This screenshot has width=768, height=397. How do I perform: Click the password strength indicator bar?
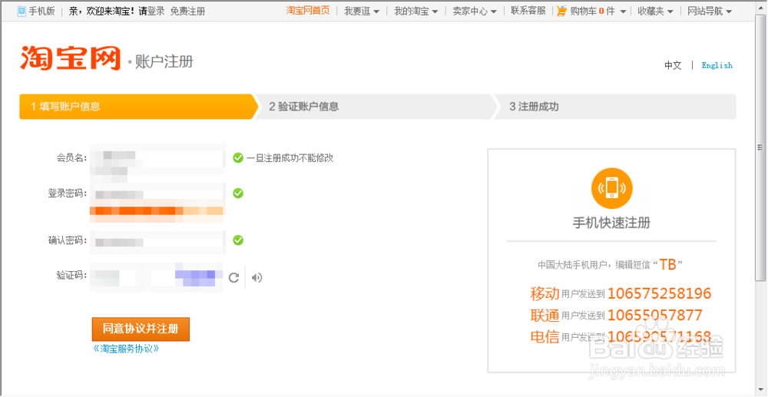156,211
